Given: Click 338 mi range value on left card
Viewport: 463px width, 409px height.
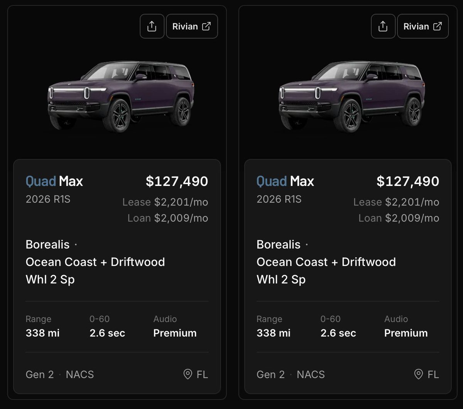Looking at the screenshot, I should click(x=42, y=333).
